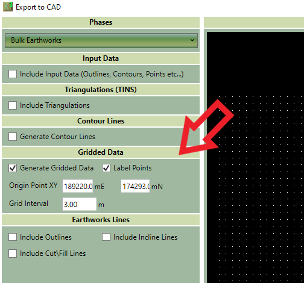Screen dimensions: 304x283
Task: Click the Phases section header
Action: 101,22
